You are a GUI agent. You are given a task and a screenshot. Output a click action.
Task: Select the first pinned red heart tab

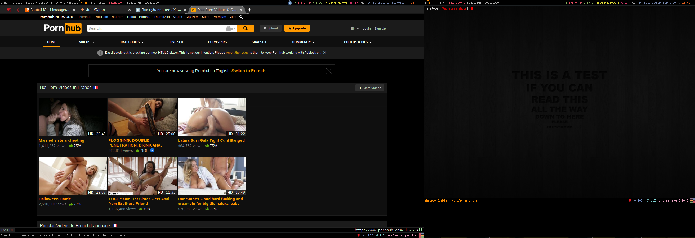pos(9,10)
